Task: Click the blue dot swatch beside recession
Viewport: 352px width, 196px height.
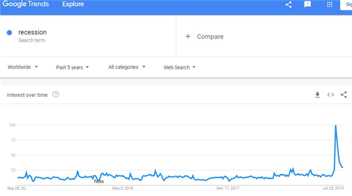Action: [x=9, y=33]
